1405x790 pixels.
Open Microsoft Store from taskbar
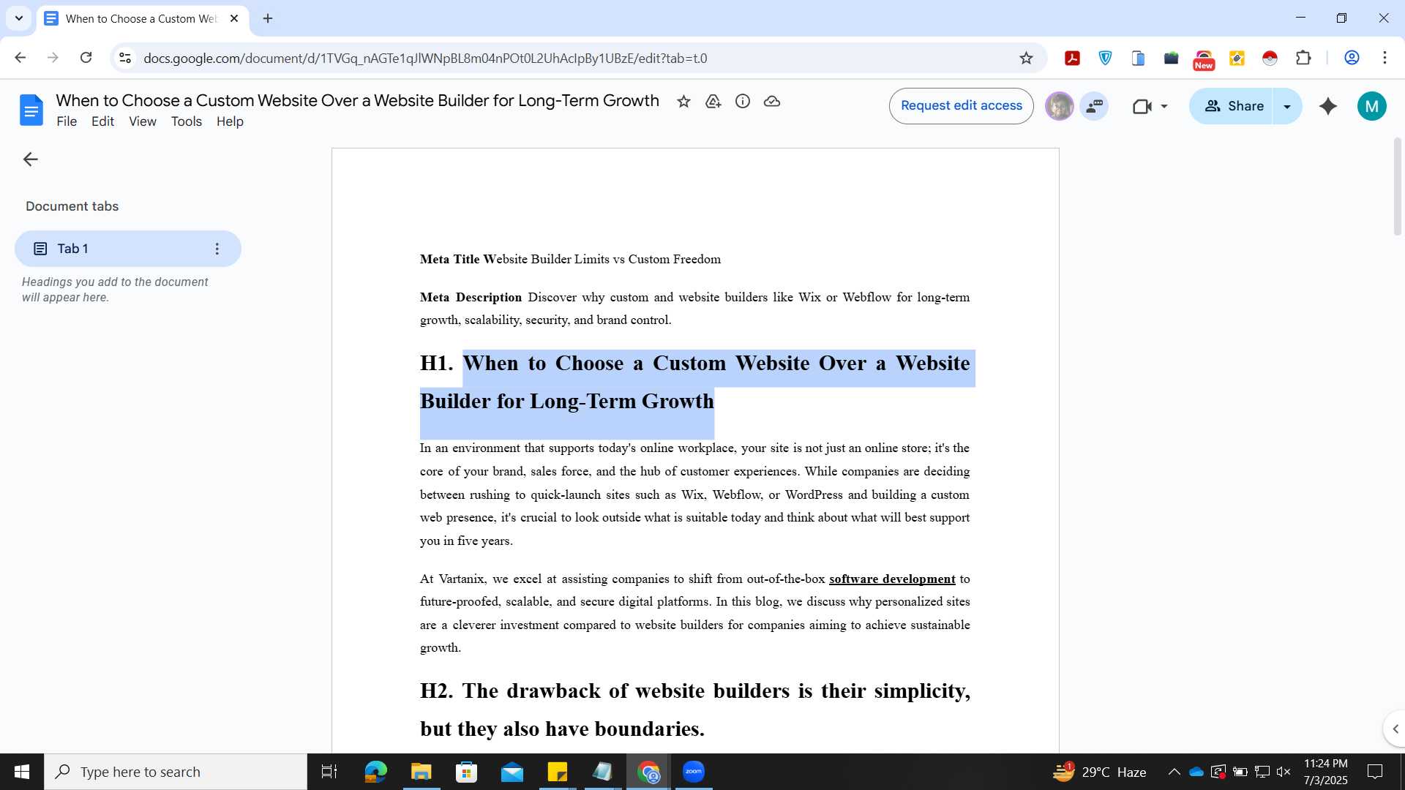coord(466,772)
